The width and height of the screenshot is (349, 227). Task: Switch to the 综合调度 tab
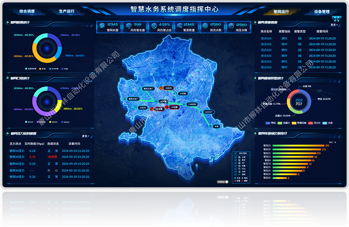pos(27,11)
